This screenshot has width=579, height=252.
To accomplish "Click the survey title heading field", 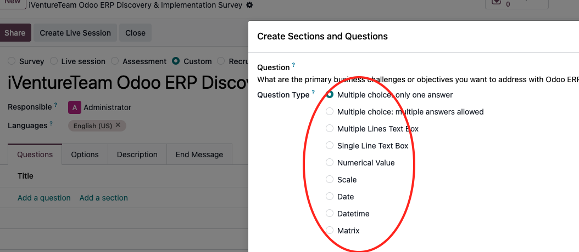I will click(x=128, y=84).
